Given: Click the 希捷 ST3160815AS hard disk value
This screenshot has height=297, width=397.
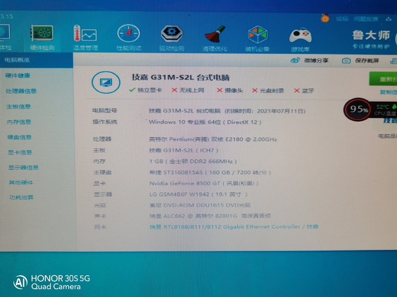Looking at the screenshot, I should point(210,172).
